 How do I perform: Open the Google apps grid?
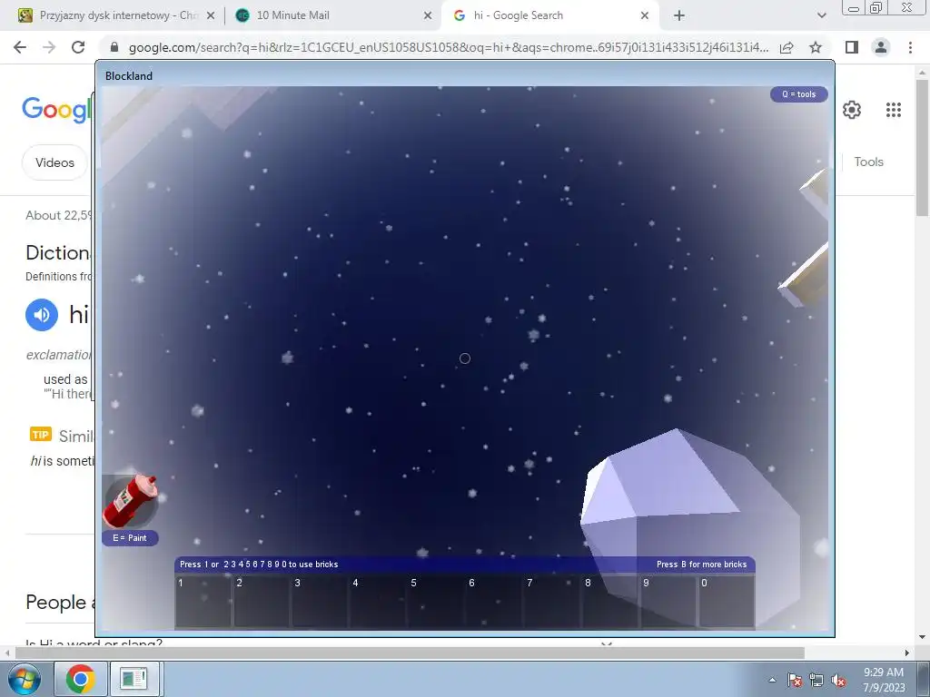[x=894, y=110]
